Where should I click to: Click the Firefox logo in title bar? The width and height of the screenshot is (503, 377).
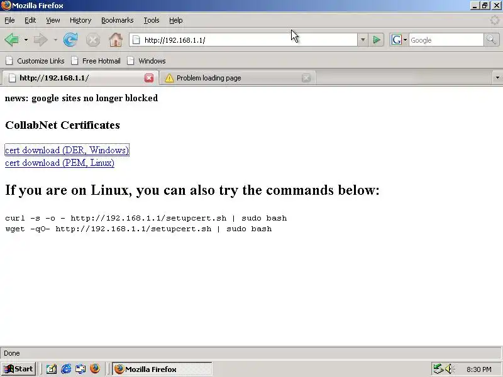[6, 6]
